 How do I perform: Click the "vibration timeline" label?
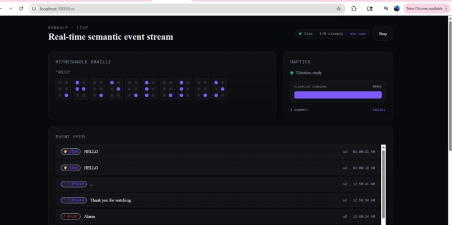point(310,87)
